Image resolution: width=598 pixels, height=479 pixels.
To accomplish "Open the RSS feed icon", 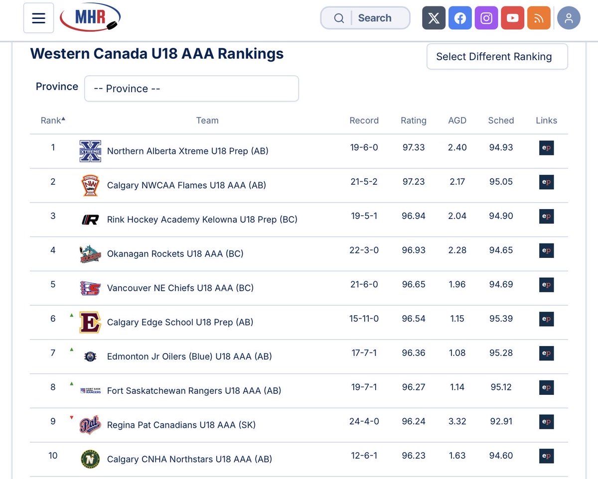I will pos(539,18).
